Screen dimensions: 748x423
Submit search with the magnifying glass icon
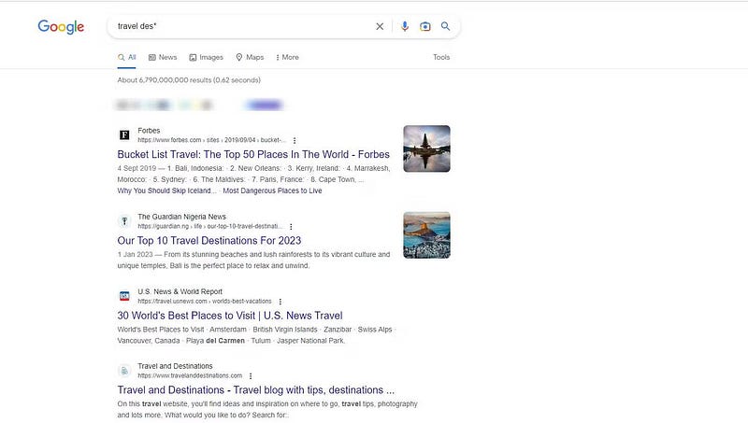445,26
